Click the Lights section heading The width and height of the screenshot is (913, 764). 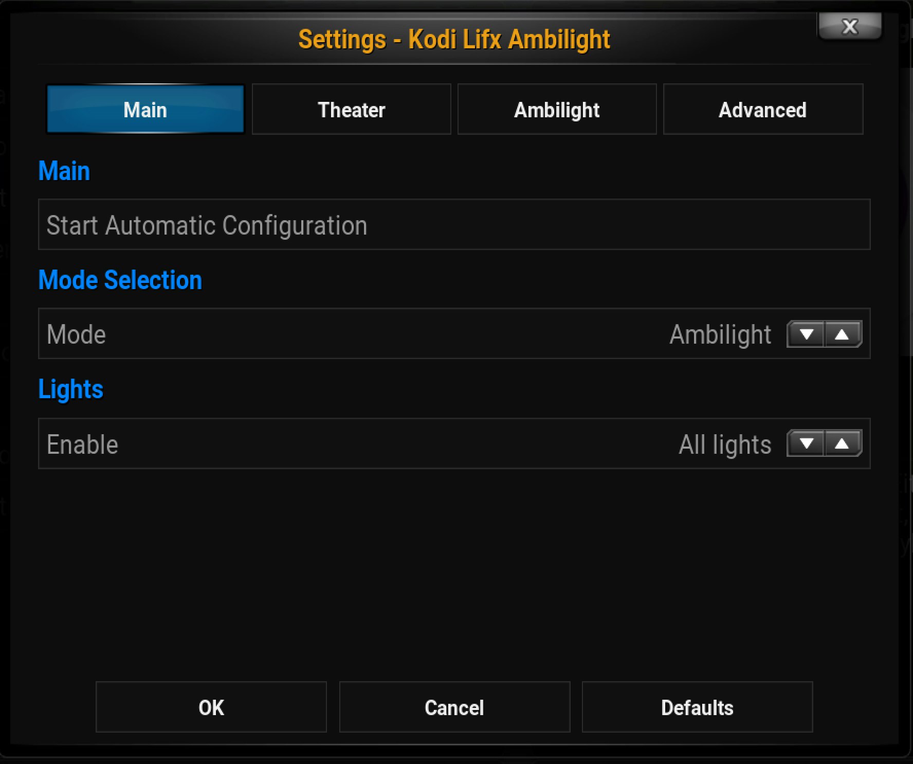(71, 389)
